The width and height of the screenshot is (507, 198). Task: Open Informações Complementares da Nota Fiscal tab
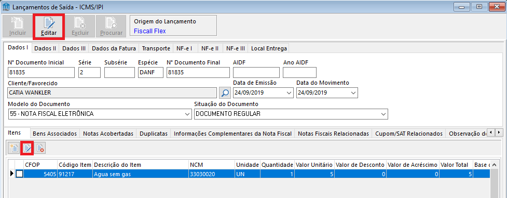click(x=232, y=134)
